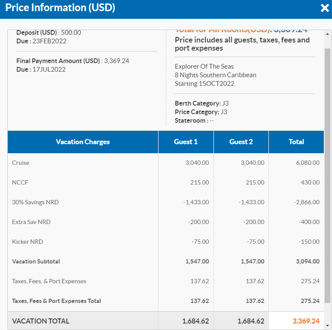Click Guest 1 Cruise amount 3,040.00
This screenshot has height=330, width=332.
point(197,163)
